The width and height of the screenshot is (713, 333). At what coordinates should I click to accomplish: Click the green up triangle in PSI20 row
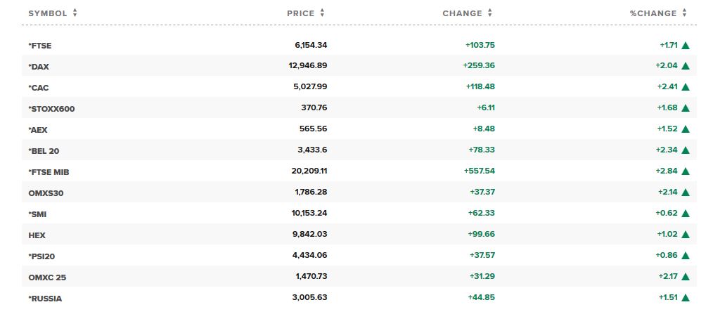(686, 255)
